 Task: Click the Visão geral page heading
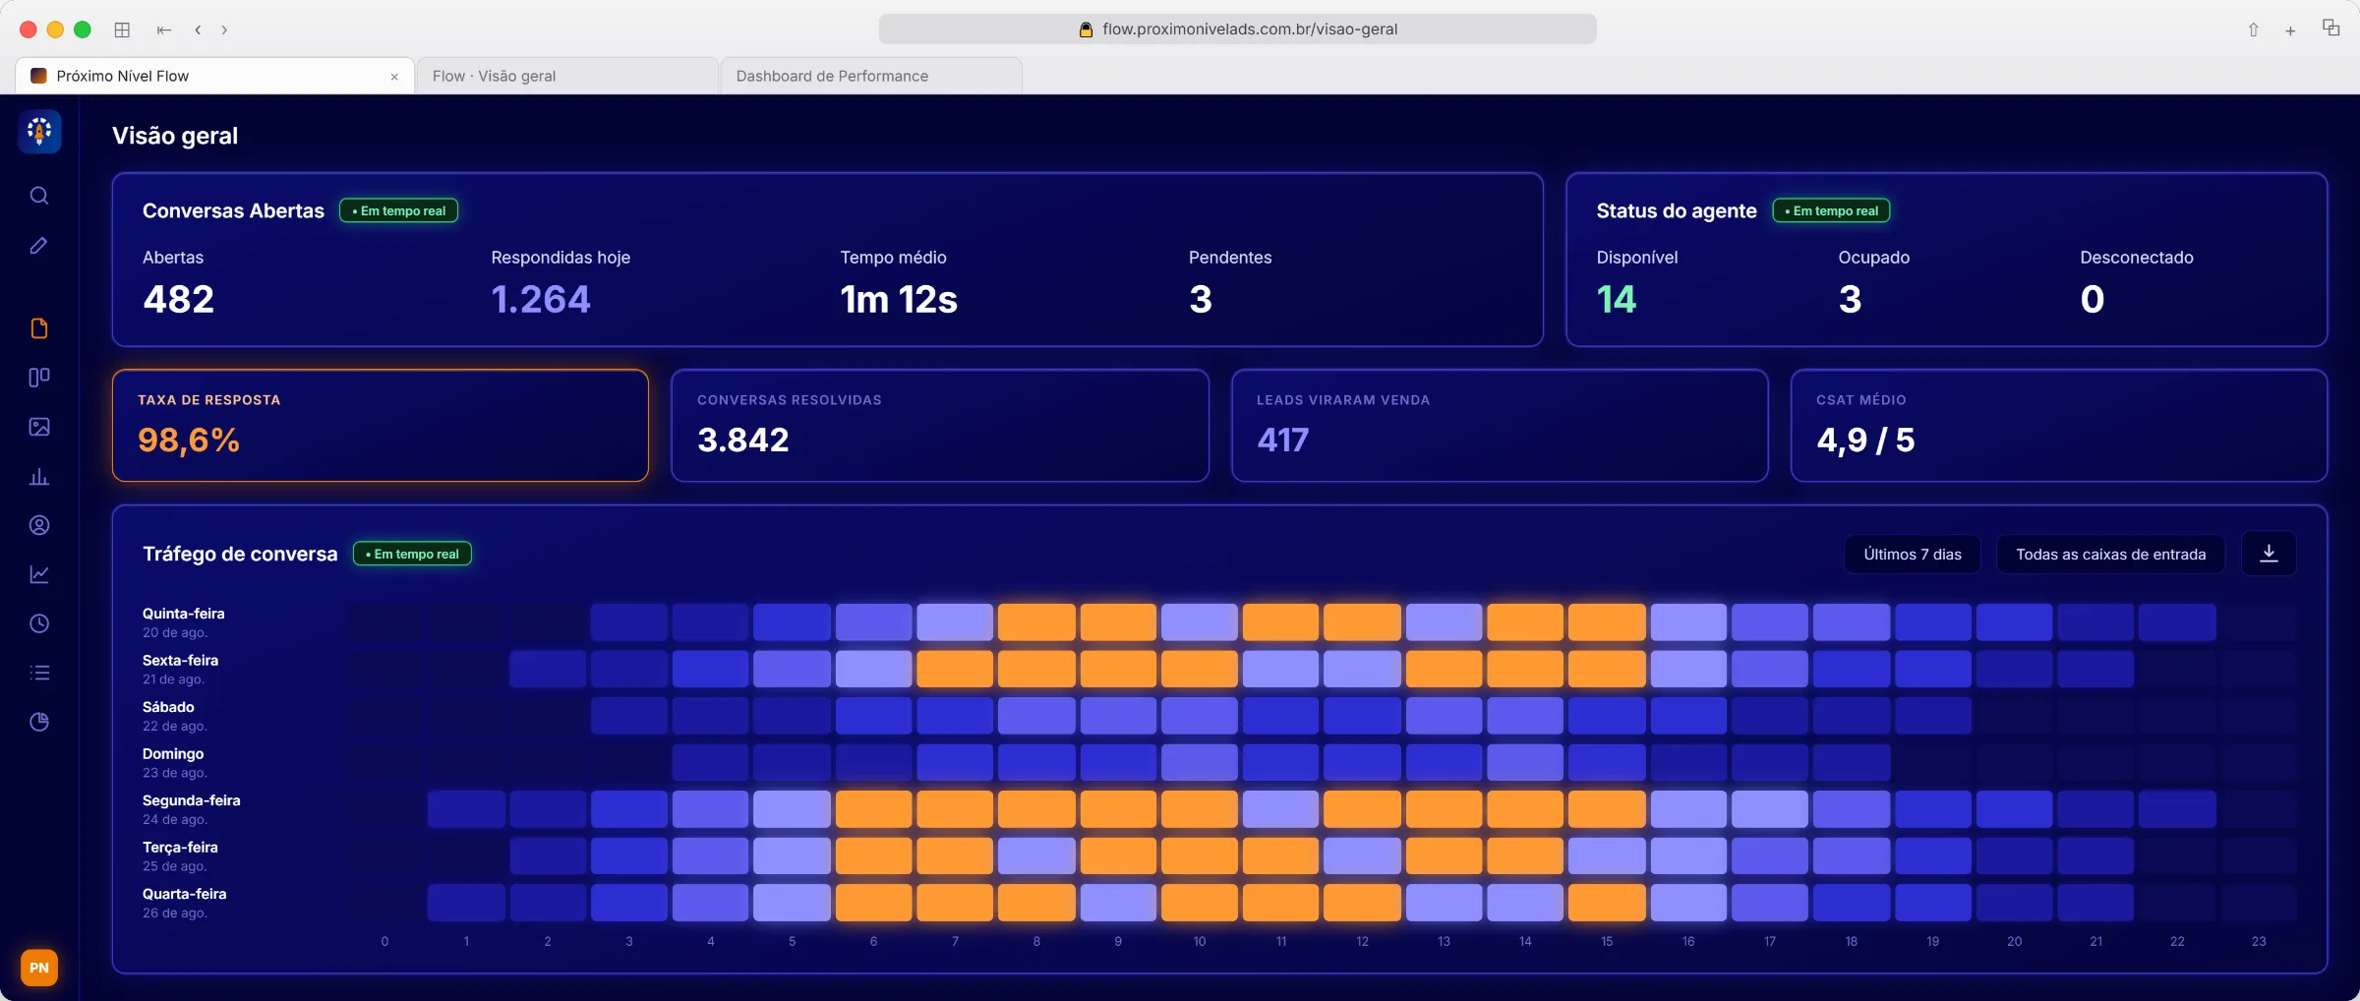point(175,136)
